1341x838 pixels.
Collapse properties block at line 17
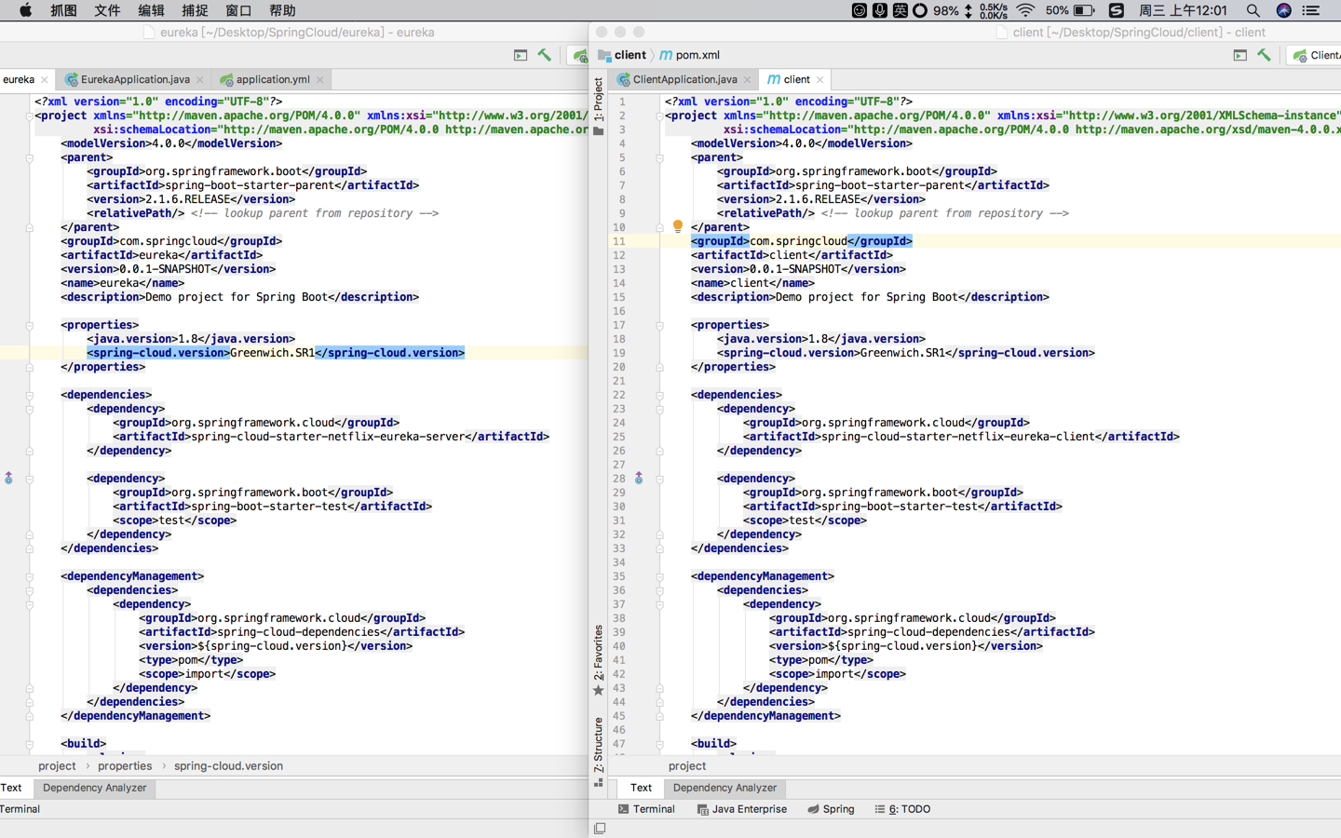[x=659, y=325]
